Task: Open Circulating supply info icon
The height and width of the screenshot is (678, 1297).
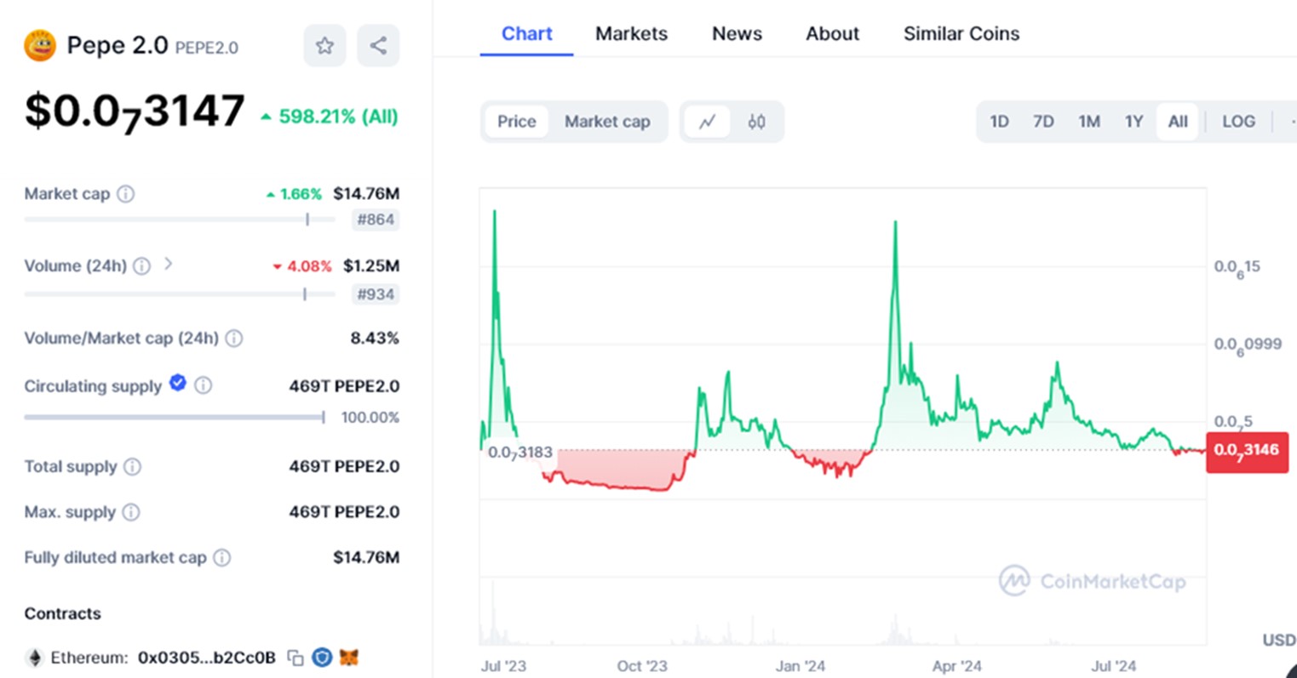Action: (x=203, y=385)
